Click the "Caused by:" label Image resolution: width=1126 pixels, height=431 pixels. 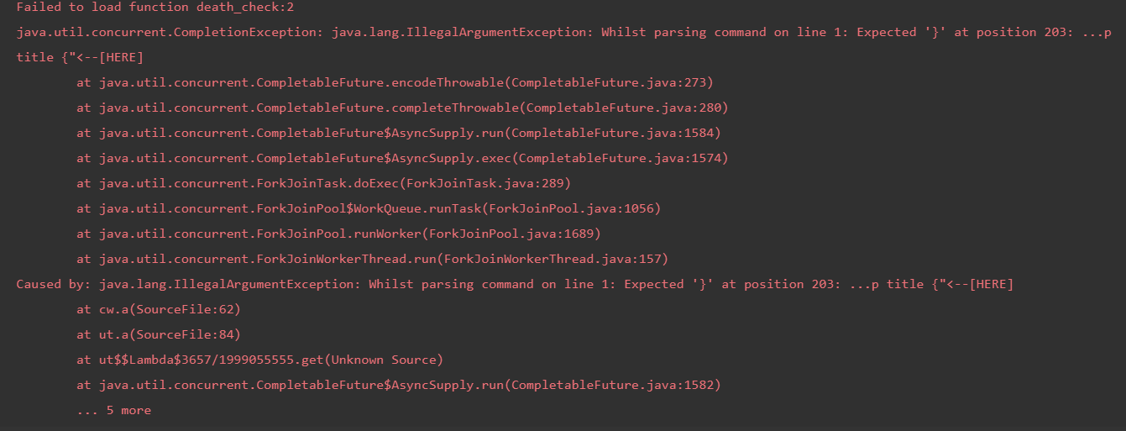click(x=54, y=285)
